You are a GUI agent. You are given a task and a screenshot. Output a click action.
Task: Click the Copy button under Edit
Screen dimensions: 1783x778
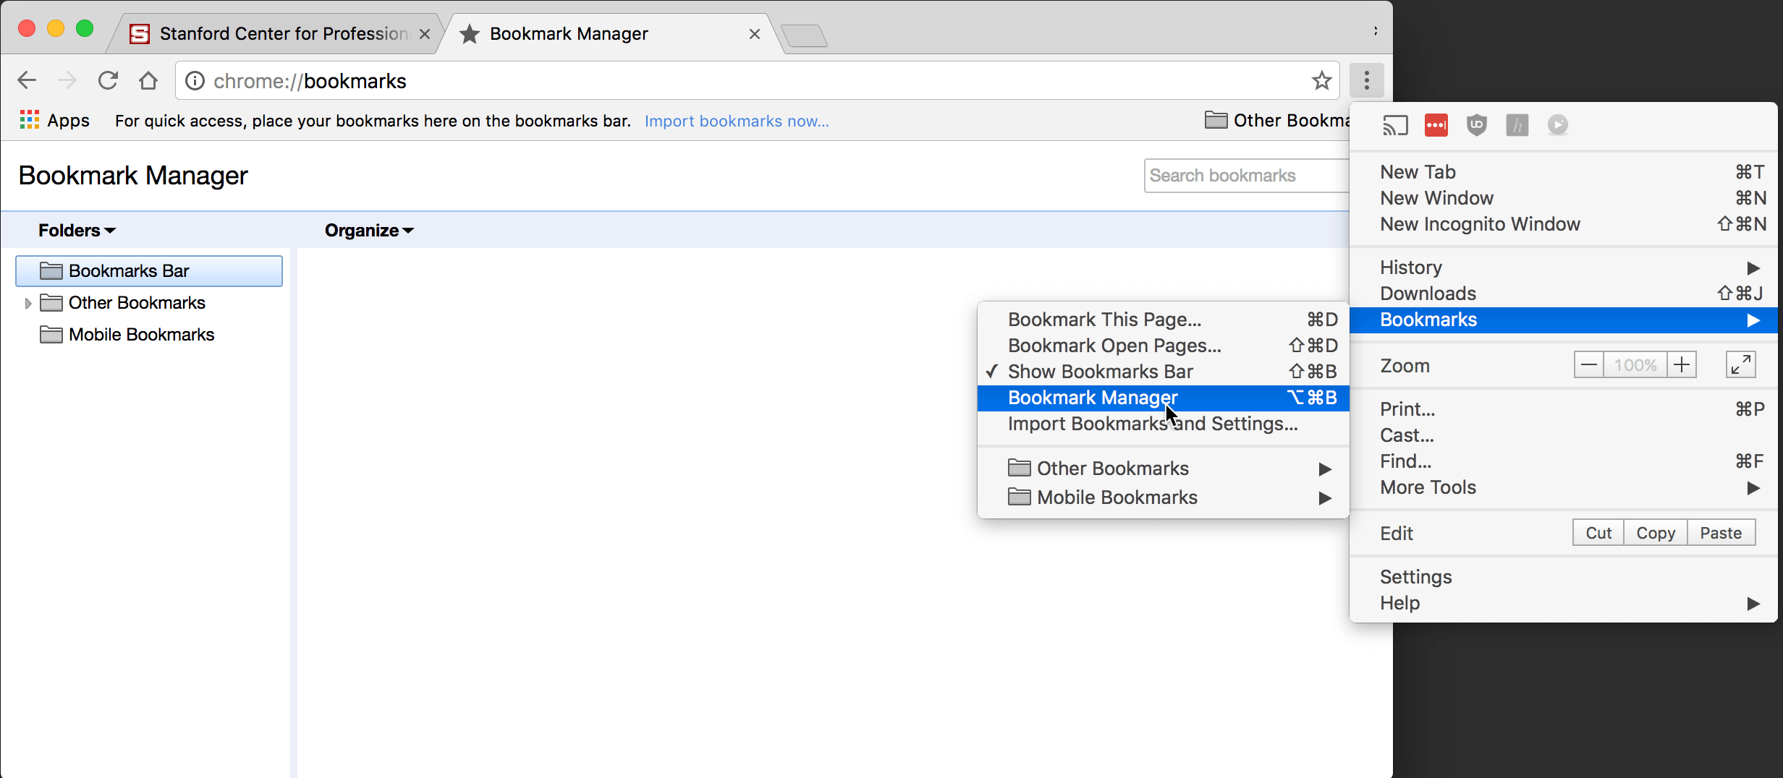[x=1655, y=532]
